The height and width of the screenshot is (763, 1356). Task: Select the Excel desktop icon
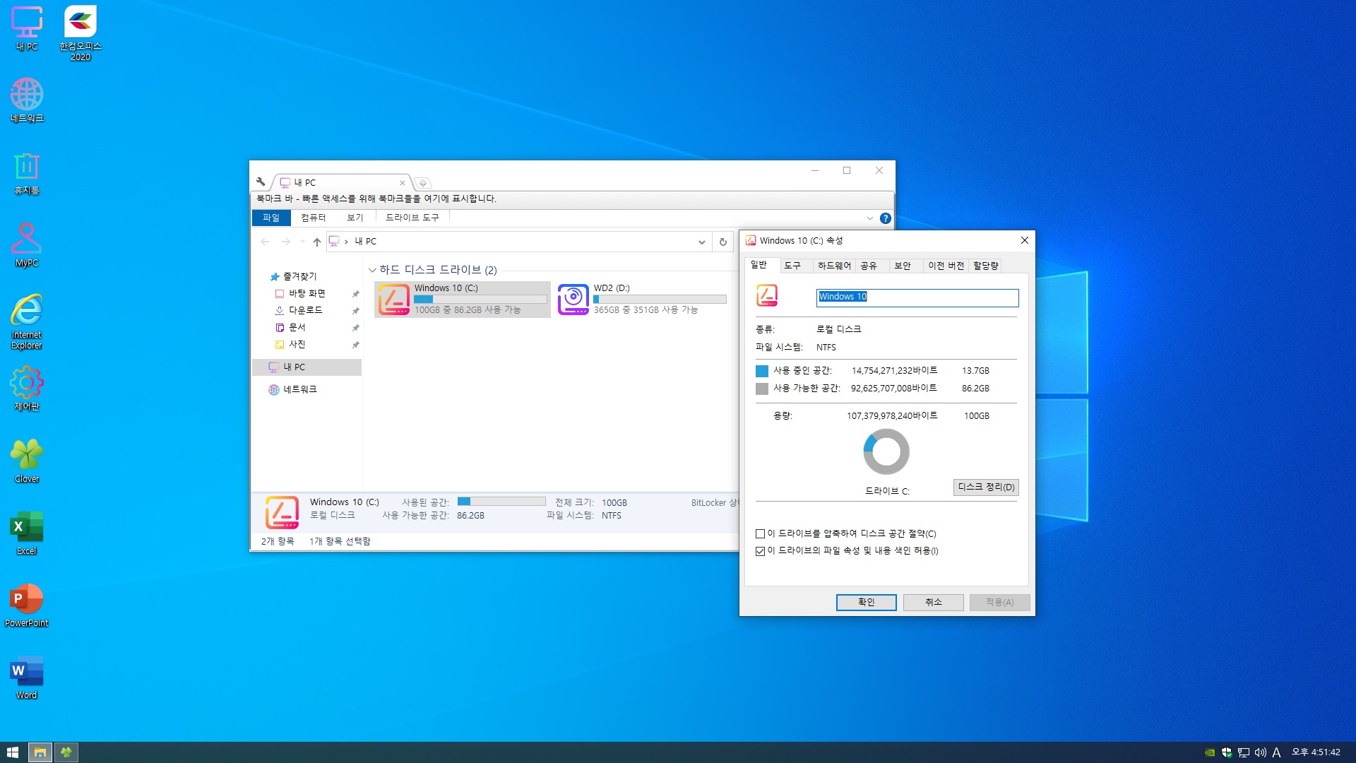click(x=27, y=533)
